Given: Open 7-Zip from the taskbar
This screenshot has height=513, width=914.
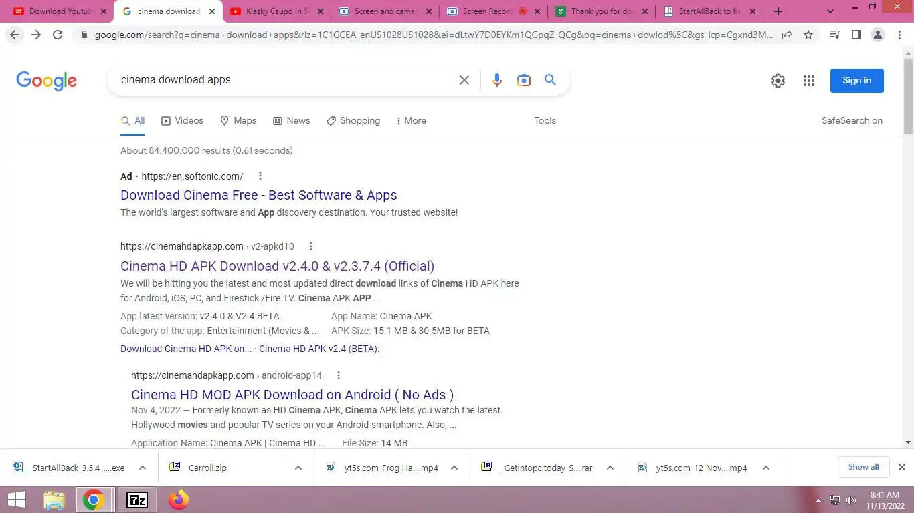Looking at the screenshot, I should (136, 500).
